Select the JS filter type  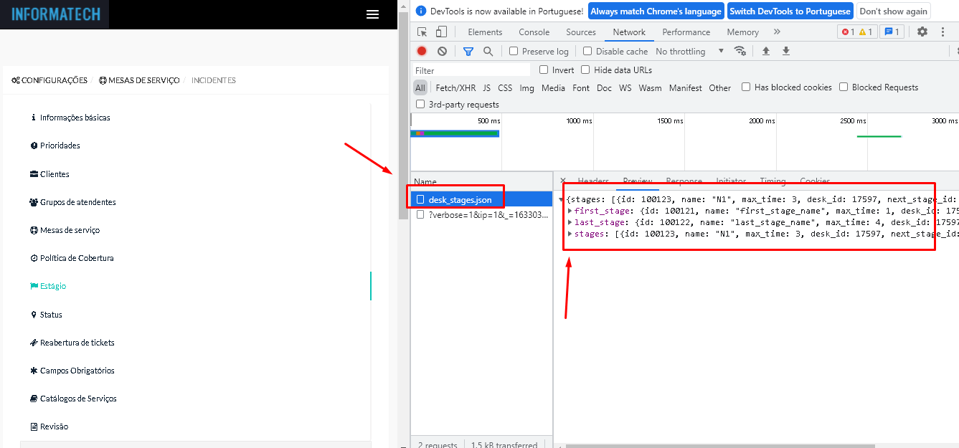487,87
